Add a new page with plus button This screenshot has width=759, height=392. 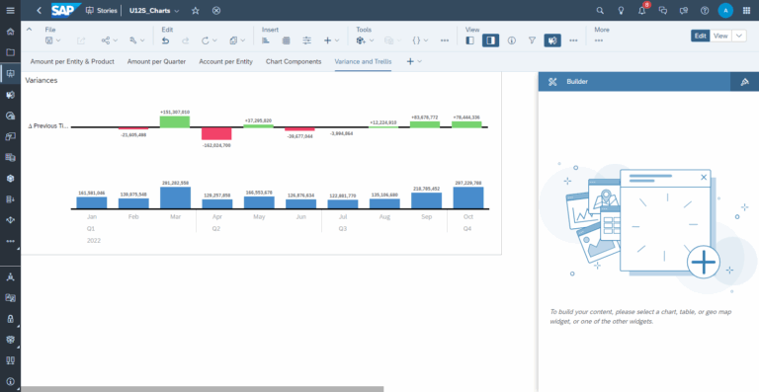coord(410,61)
